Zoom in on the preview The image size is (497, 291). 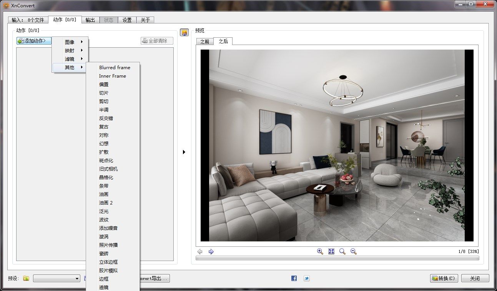[x=320, y=251]
